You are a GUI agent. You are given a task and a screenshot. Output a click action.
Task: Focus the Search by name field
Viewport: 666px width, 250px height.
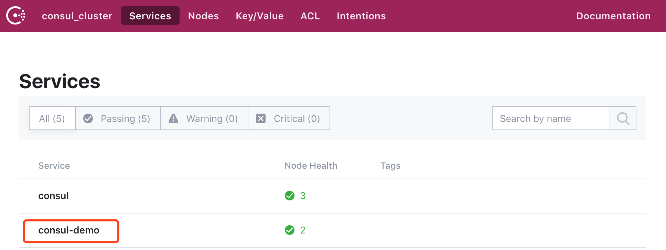pyautogui.click(x=550, y=118)
